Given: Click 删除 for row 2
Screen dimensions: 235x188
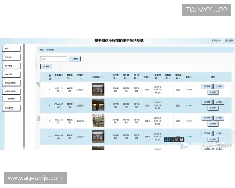Looking at the screenshot, I should (x=213, y=108).
